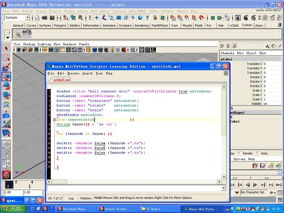Select the Anim radio button

258,153
